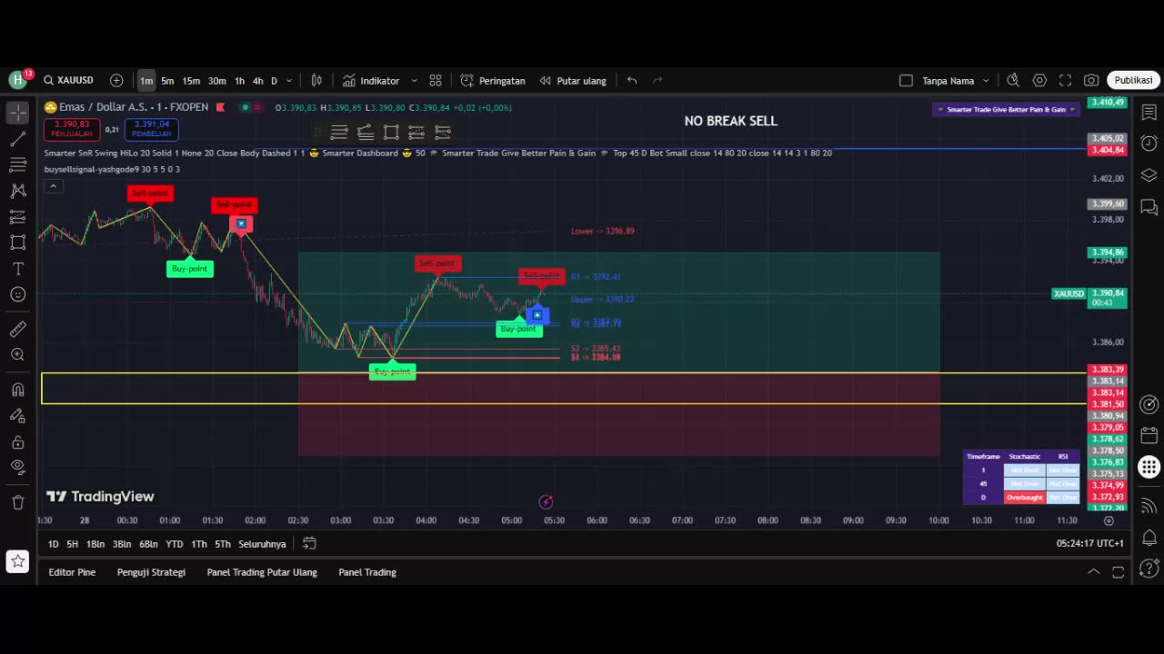Open the Penguji Strategi tab
The height and width of the screenshot is (654, 1164).
pyautogui.click(x=151, y=572)
